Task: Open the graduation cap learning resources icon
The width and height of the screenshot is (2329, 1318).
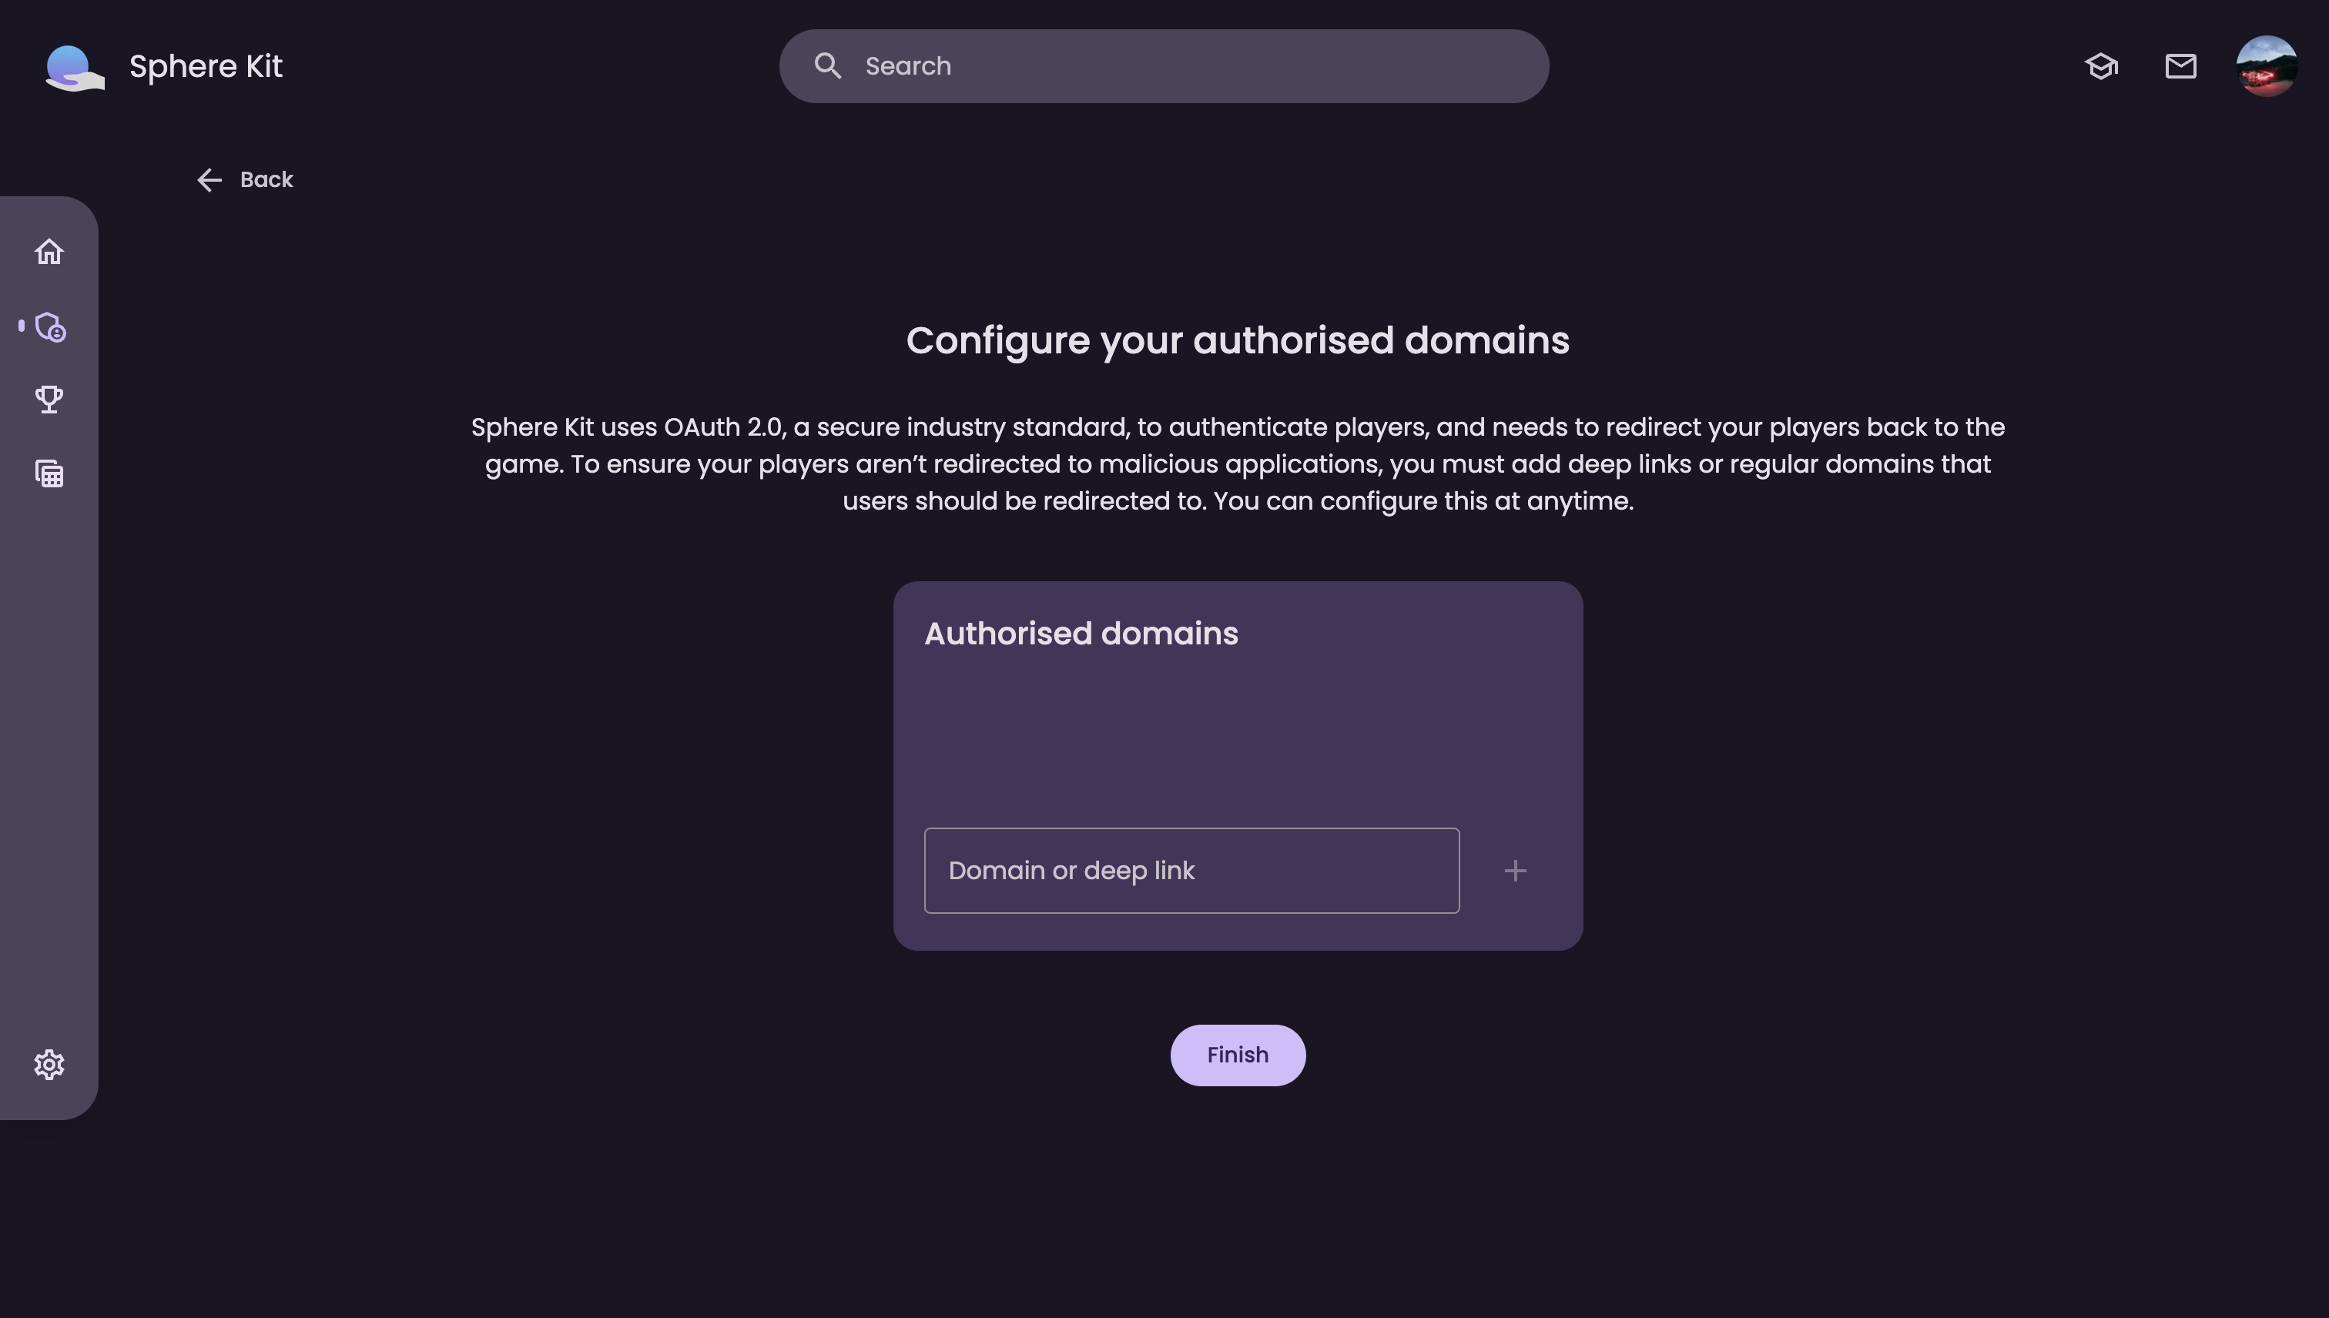Action: (2101, 66)
